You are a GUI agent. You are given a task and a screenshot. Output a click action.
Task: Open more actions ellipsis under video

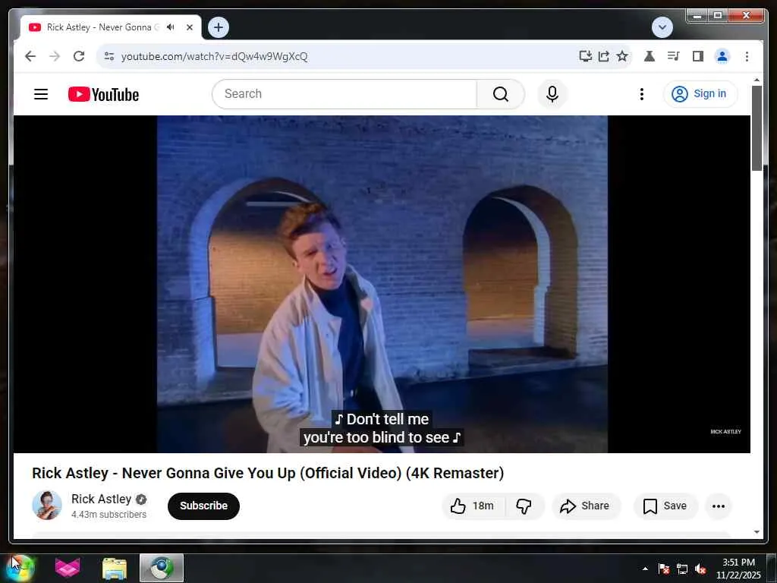(719, 506)
